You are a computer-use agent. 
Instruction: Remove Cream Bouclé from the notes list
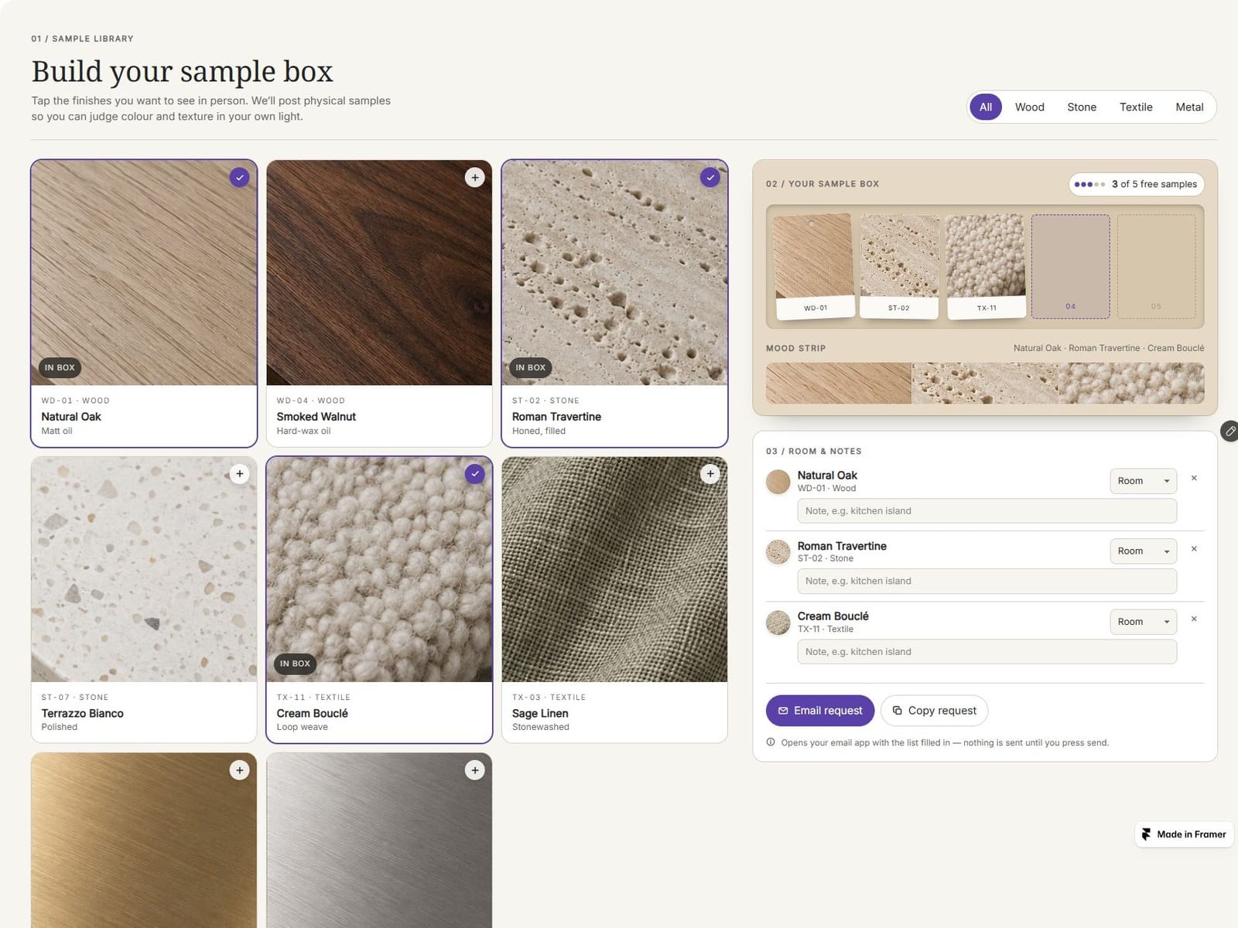1194,619
